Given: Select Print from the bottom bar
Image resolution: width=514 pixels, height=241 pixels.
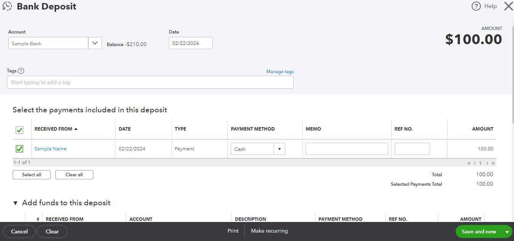Looking at the screenshot, I should point(233,231).
